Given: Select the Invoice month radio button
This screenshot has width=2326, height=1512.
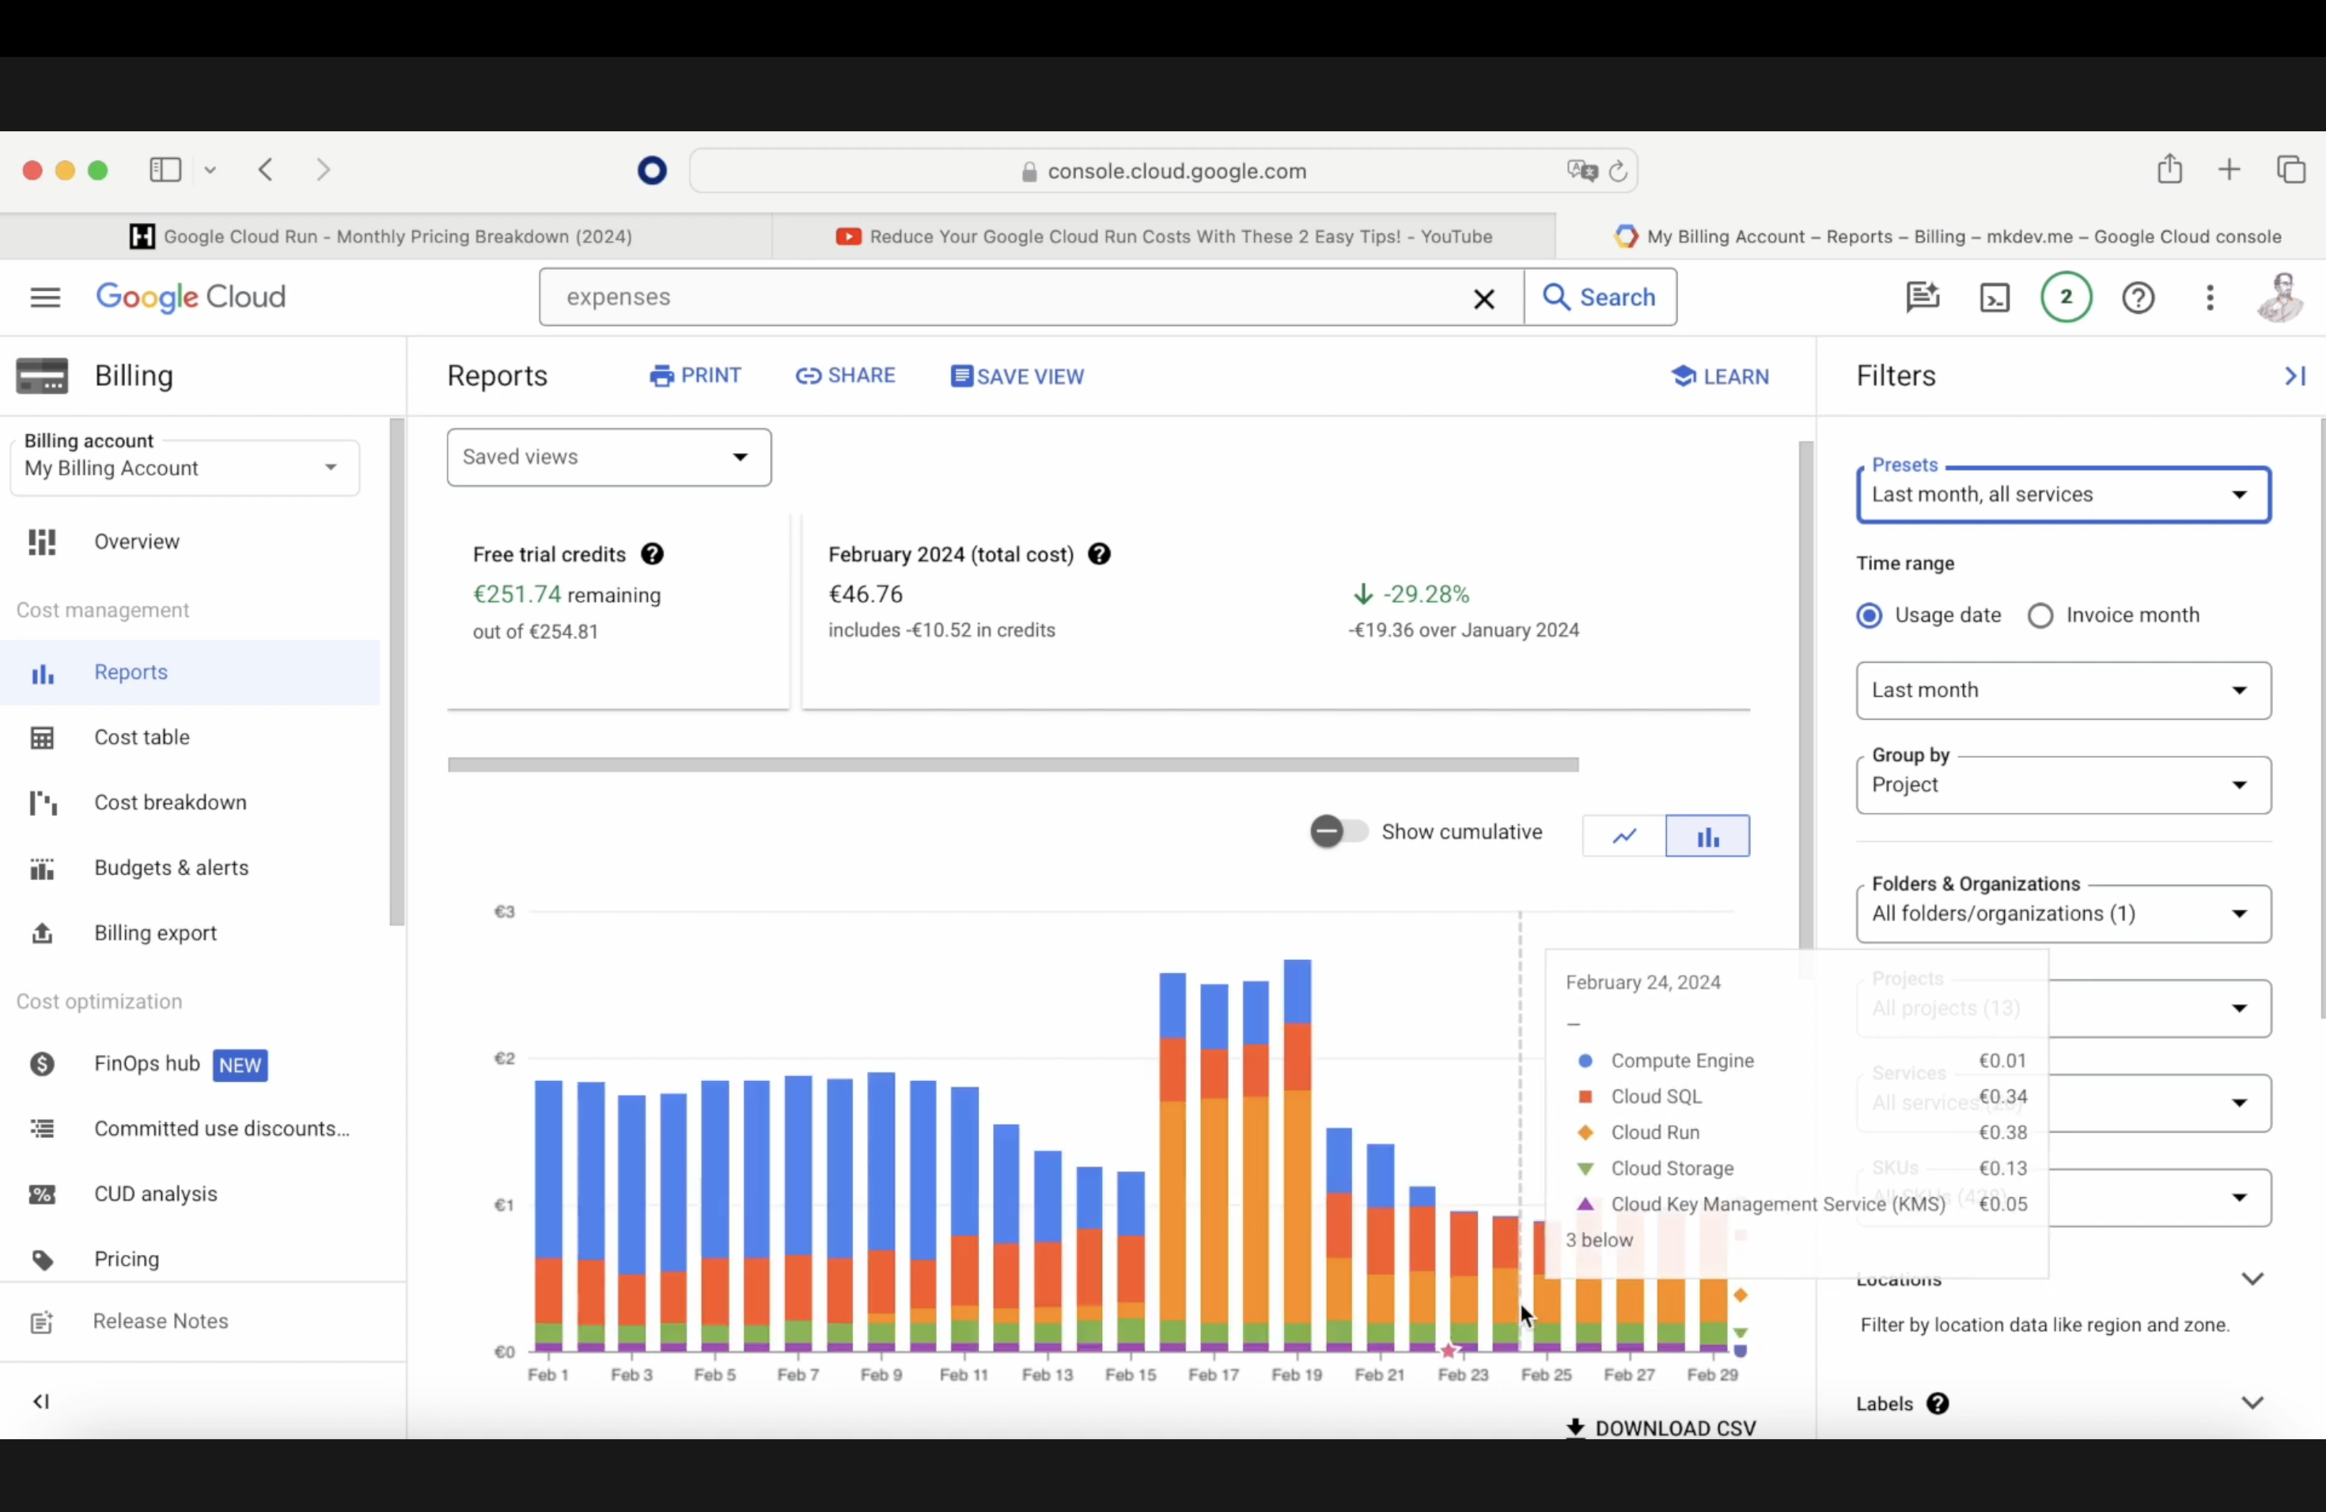Looking at the screenshot, I should coord(2040,615).
